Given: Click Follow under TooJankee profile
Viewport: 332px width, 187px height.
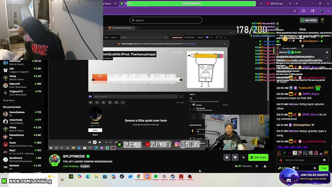Looking at the screenshot, I should (95, 130).
